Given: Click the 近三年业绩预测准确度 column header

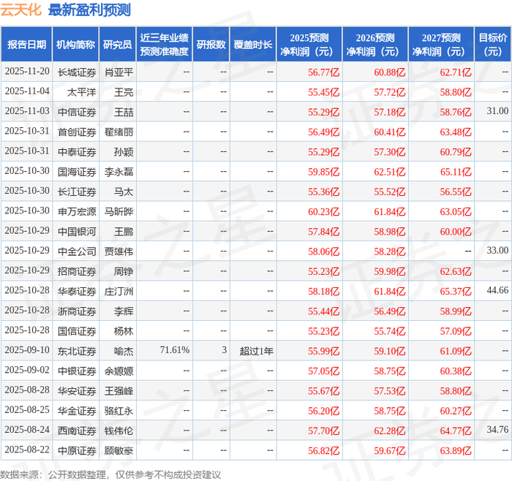Looking at the screenshot, I should [165, 45].
